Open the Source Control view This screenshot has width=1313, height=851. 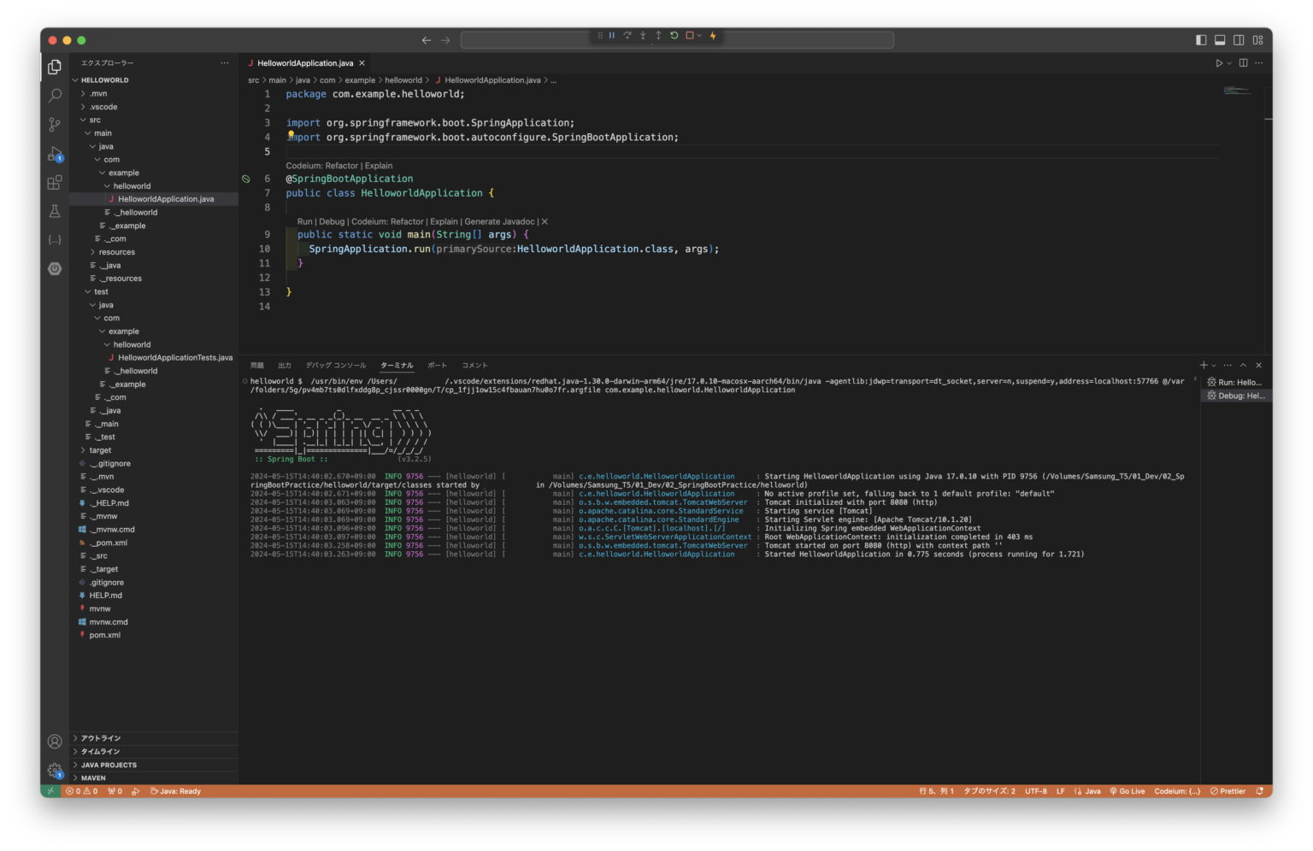point(54,124)
